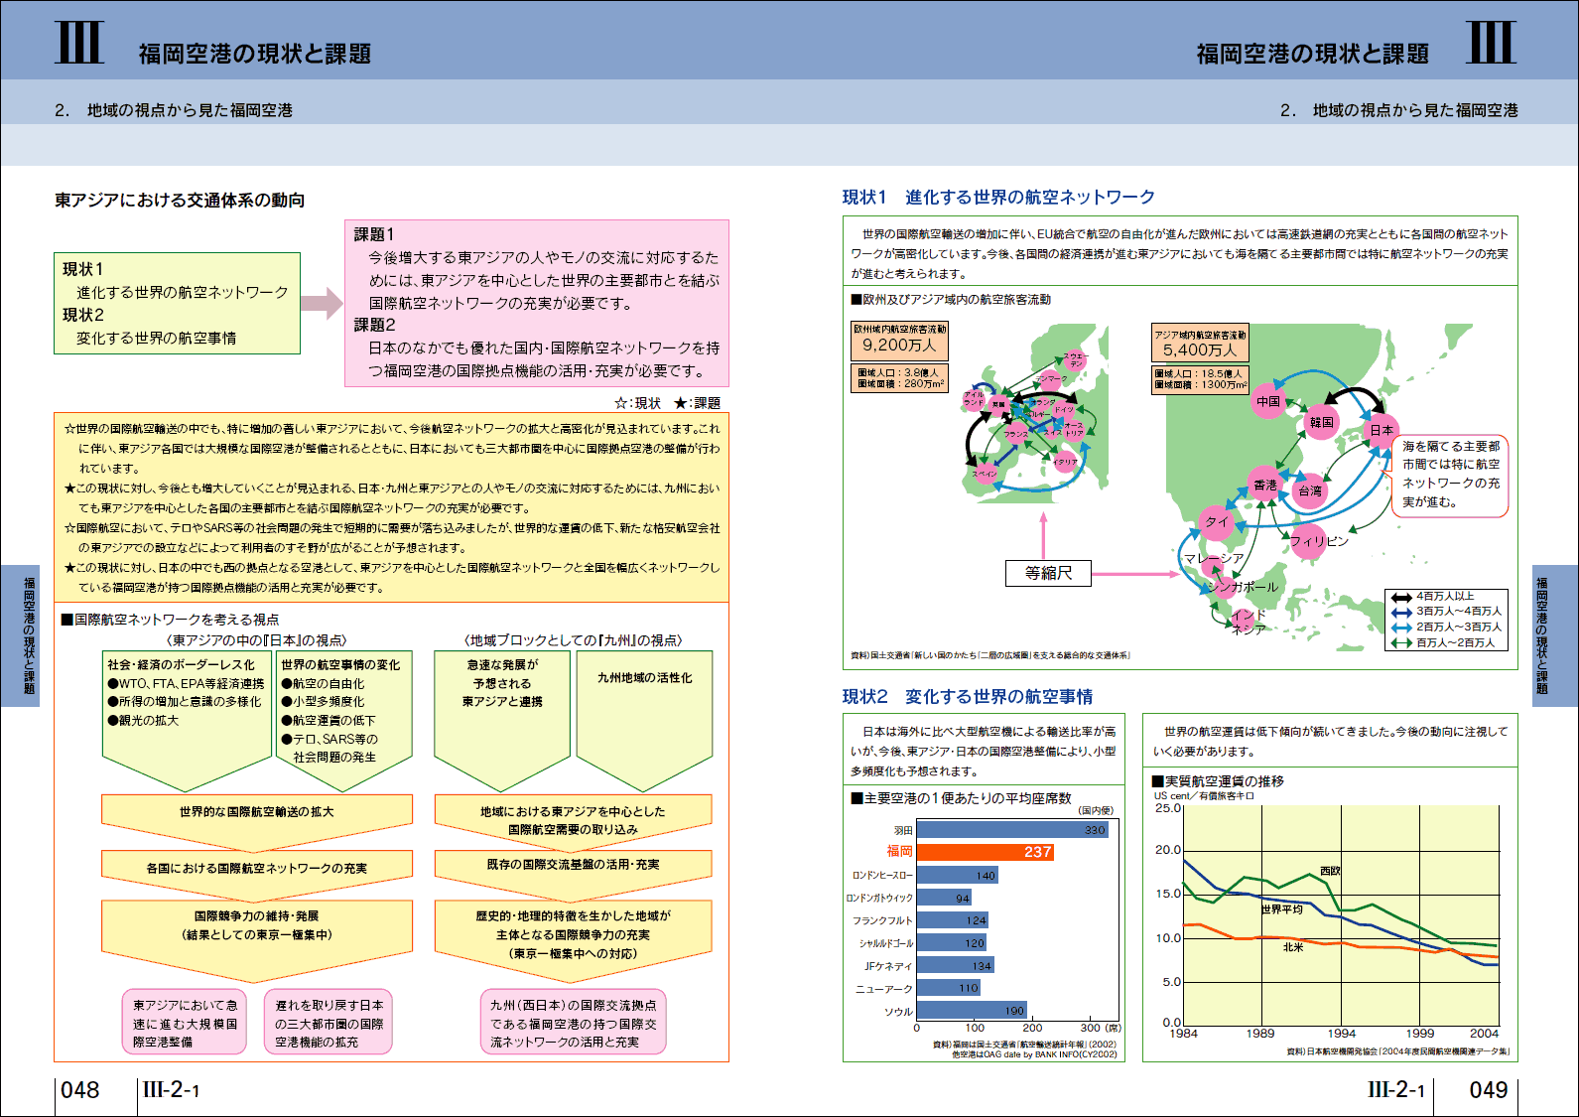The width and height of the screenshot is (1579, 1117).
Task: Select ■実質航空運賃の推移 chart title
Action: tap(1218, 781)
